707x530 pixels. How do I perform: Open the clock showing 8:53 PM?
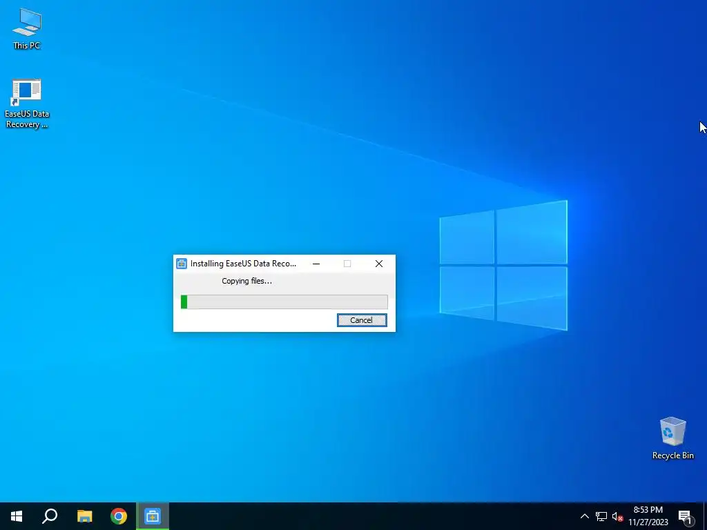pyautogui.click(x=648, y=516)
